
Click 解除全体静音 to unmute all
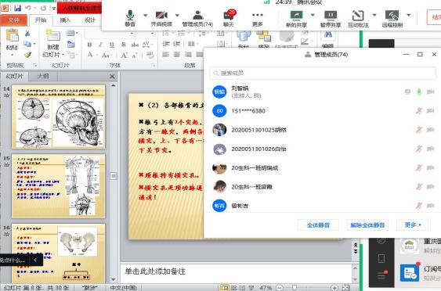367,225
